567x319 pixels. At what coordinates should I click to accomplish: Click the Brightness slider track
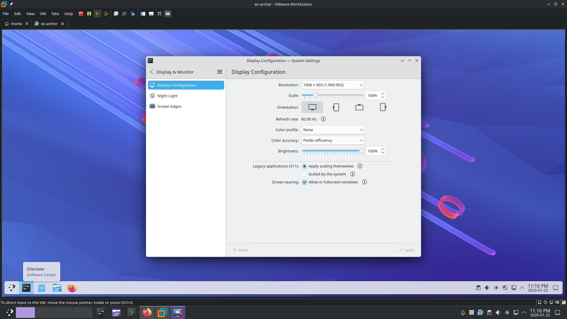[x=331, y=151]
